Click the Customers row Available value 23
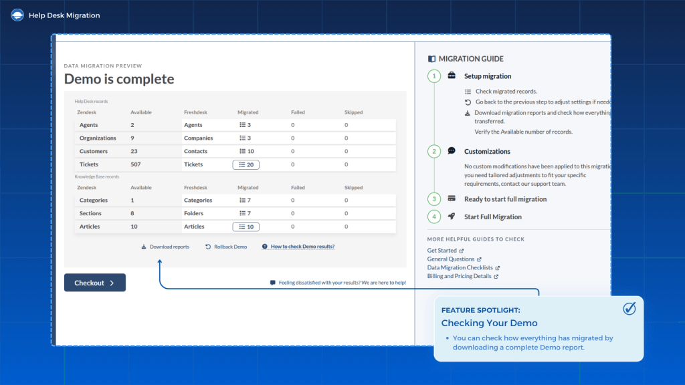This screenshot has width=685, height=385. pos(134,151)
